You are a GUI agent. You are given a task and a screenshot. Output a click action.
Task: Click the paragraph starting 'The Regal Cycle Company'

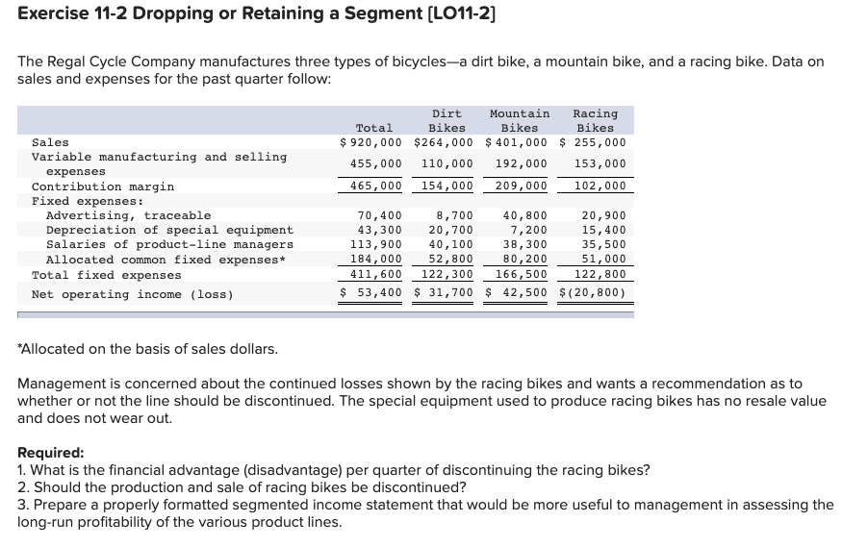[x=421, y=70]
